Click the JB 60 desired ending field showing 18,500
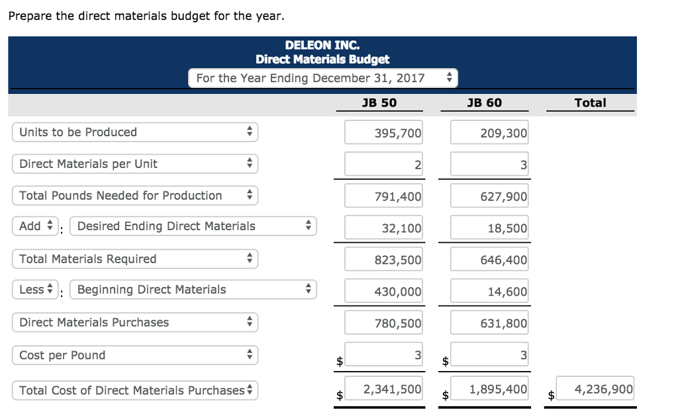The image size is (678, 418). click(489, 227)
